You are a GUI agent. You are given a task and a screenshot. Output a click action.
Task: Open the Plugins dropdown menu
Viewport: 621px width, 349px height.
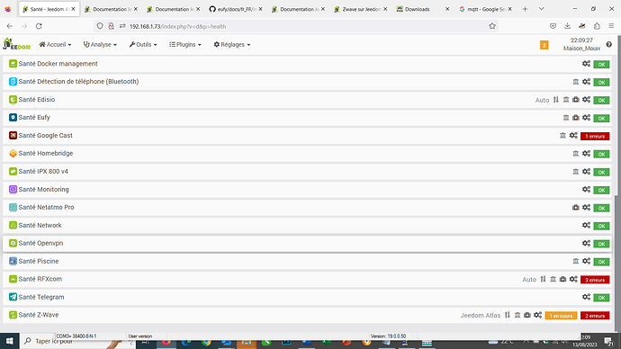click(185, 45)
